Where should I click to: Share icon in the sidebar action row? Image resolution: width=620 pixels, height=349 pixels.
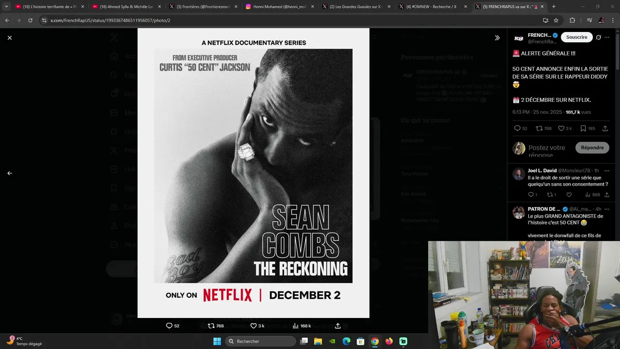coord(605,128)
